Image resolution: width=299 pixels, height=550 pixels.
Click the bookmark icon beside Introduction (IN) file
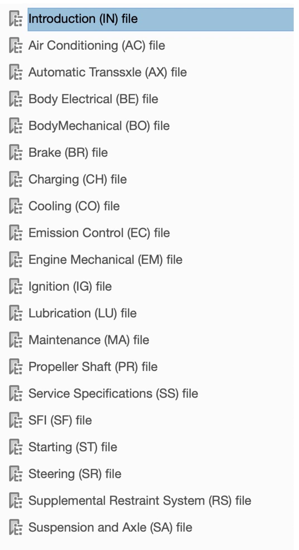point(16,19)
